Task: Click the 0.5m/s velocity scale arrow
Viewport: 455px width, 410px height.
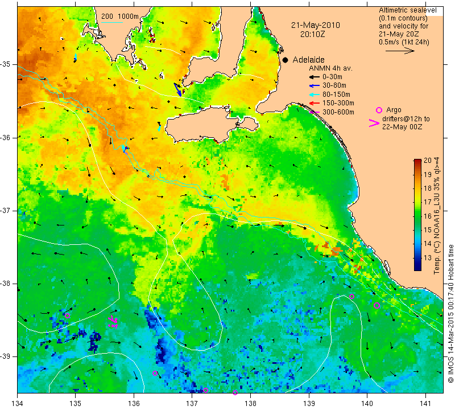Action: tap(400, 51)
